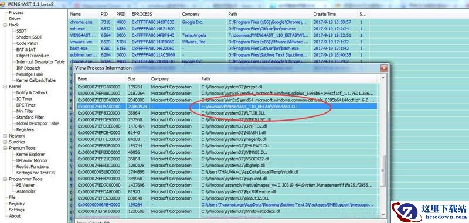Screen dimensions: 469x223
Task: Collapse the Hook tree node
Action: [5, 25]
